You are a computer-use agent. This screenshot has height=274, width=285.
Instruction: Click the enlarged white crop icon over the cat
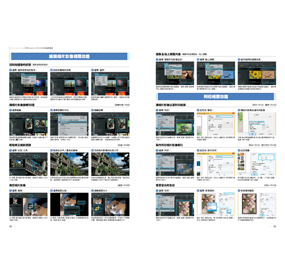(x=31, y=206)
